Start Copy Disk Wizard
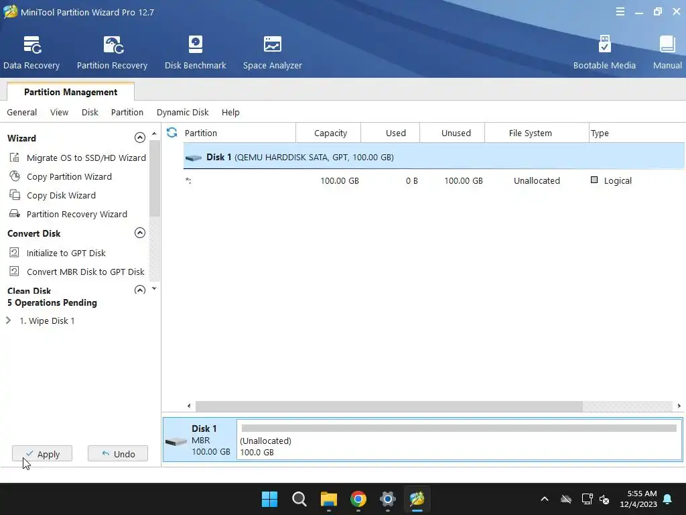This screenshot has width=686, height=515. point(61,195)
